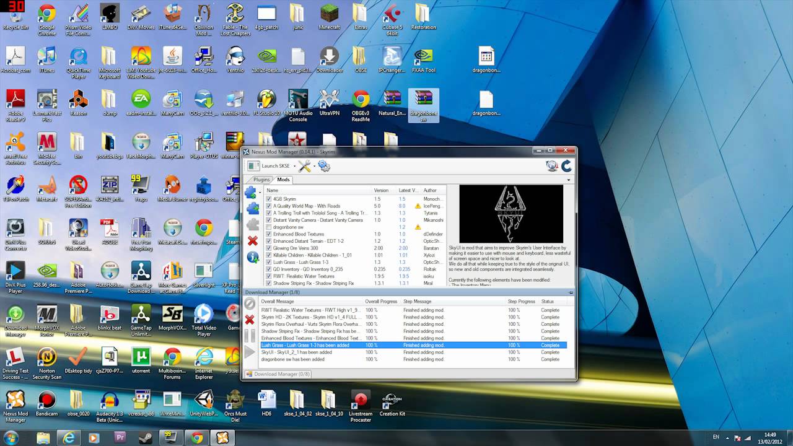The image size is (793, 446).
Task: Toggle the Trolling Troll mod checkbox
Action: click(x=269, y=213)
